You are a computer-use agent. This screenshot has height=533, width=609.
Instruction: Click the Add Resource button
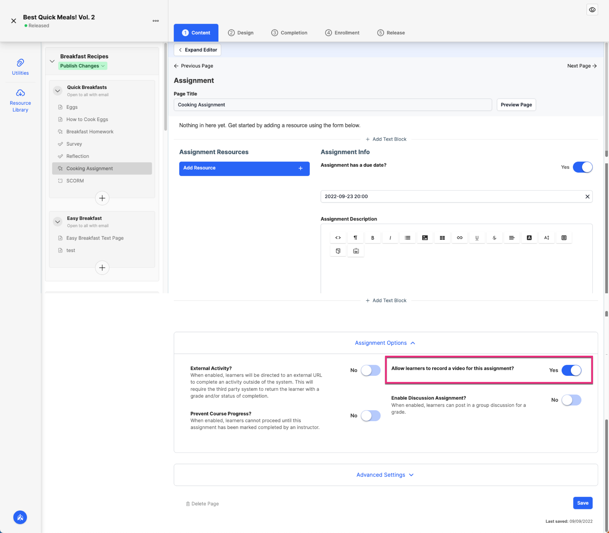coord(244,169)
